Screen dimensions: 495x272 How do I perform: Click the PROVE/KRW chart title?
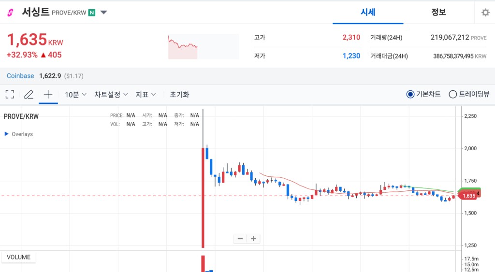click(21, 116)
